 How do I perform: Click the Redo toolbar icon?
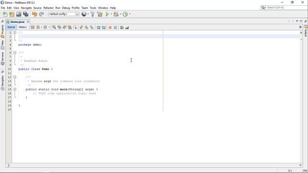pyautogui.click(x=41, y=14)
